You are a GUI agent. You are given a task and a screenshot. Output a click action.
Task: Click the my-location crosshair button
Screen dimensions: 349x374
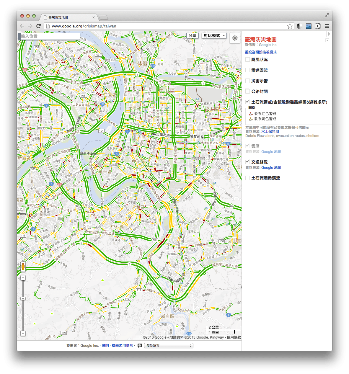click(235, 38)
